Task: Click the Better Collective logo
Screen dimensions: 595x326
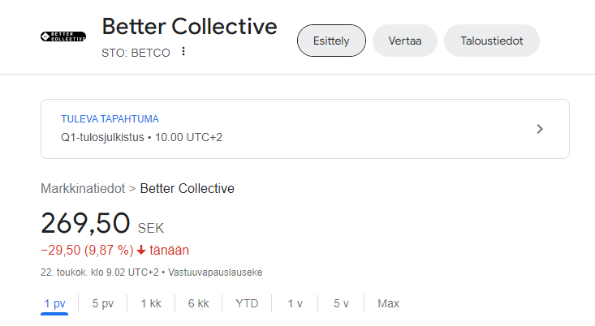Action: click(x=63, y=38)
